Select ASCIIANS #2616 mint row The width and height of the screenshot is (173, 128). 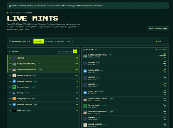point(125,85)
